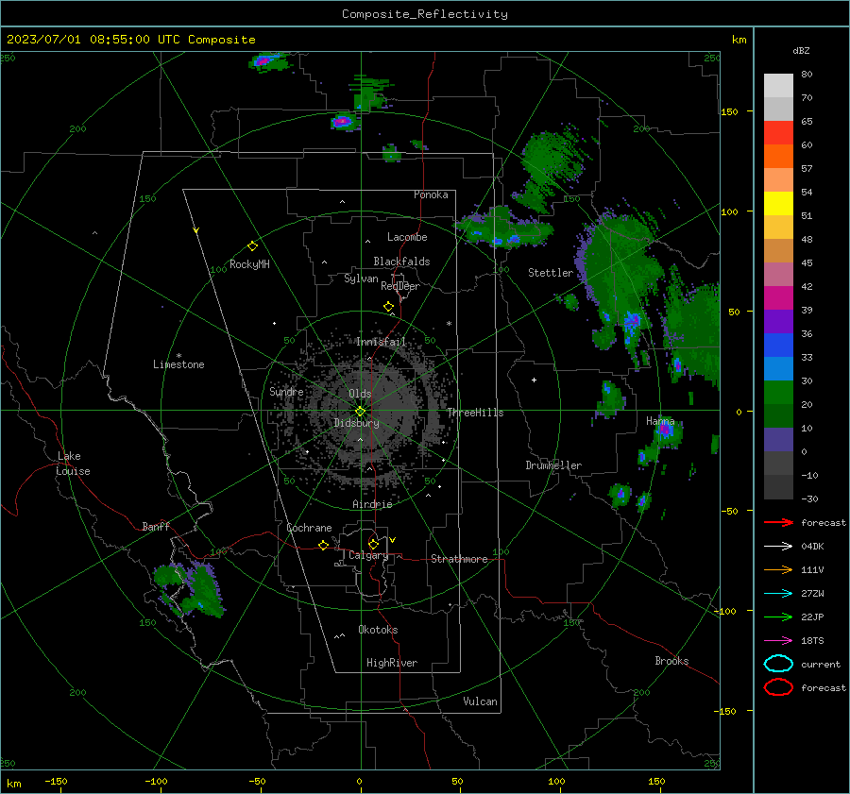Click the magenta swatch below 42 dBZ

[778, 298]
